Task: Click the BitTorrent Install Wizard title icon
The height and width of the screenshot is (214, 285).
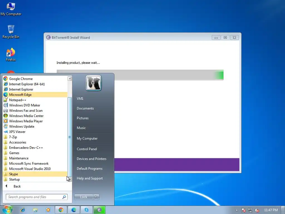Action: (x=48, y=38)
